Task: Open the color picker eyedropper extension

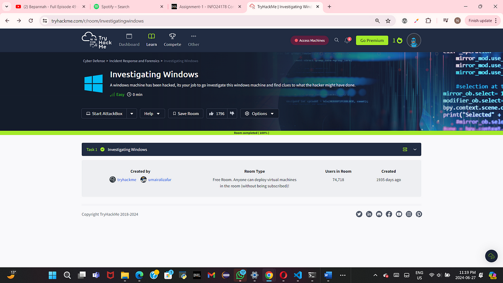Action: pyautogui.click(x=416, y=21)
